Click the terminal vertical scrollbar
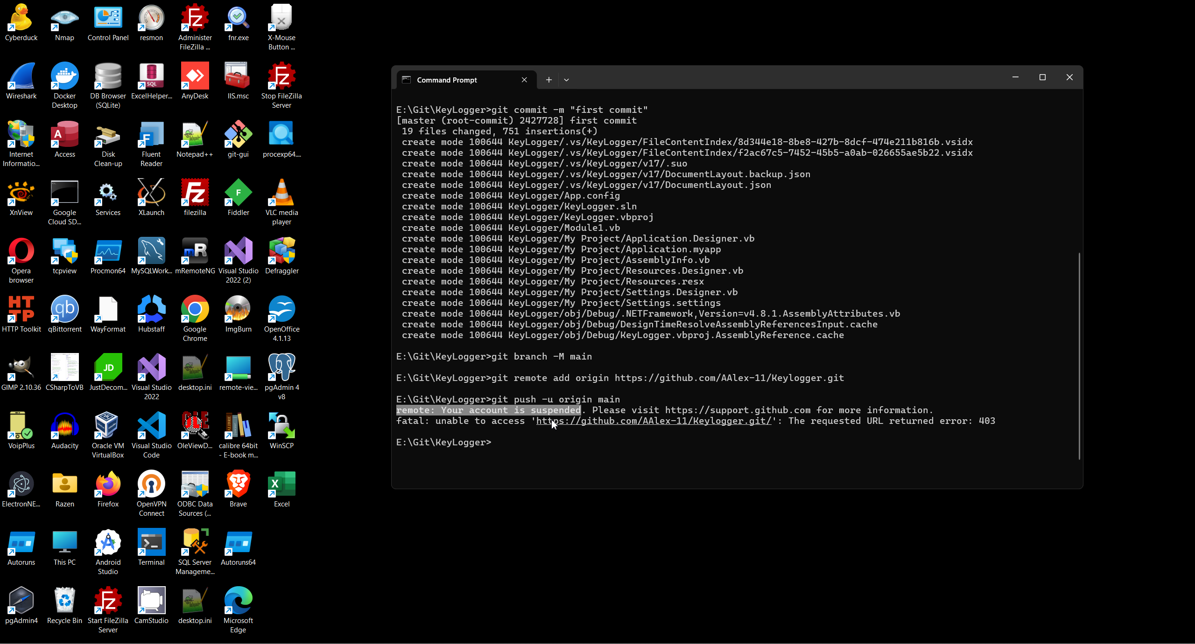This screenshot has width=1195, height=644. (1079, 354)
